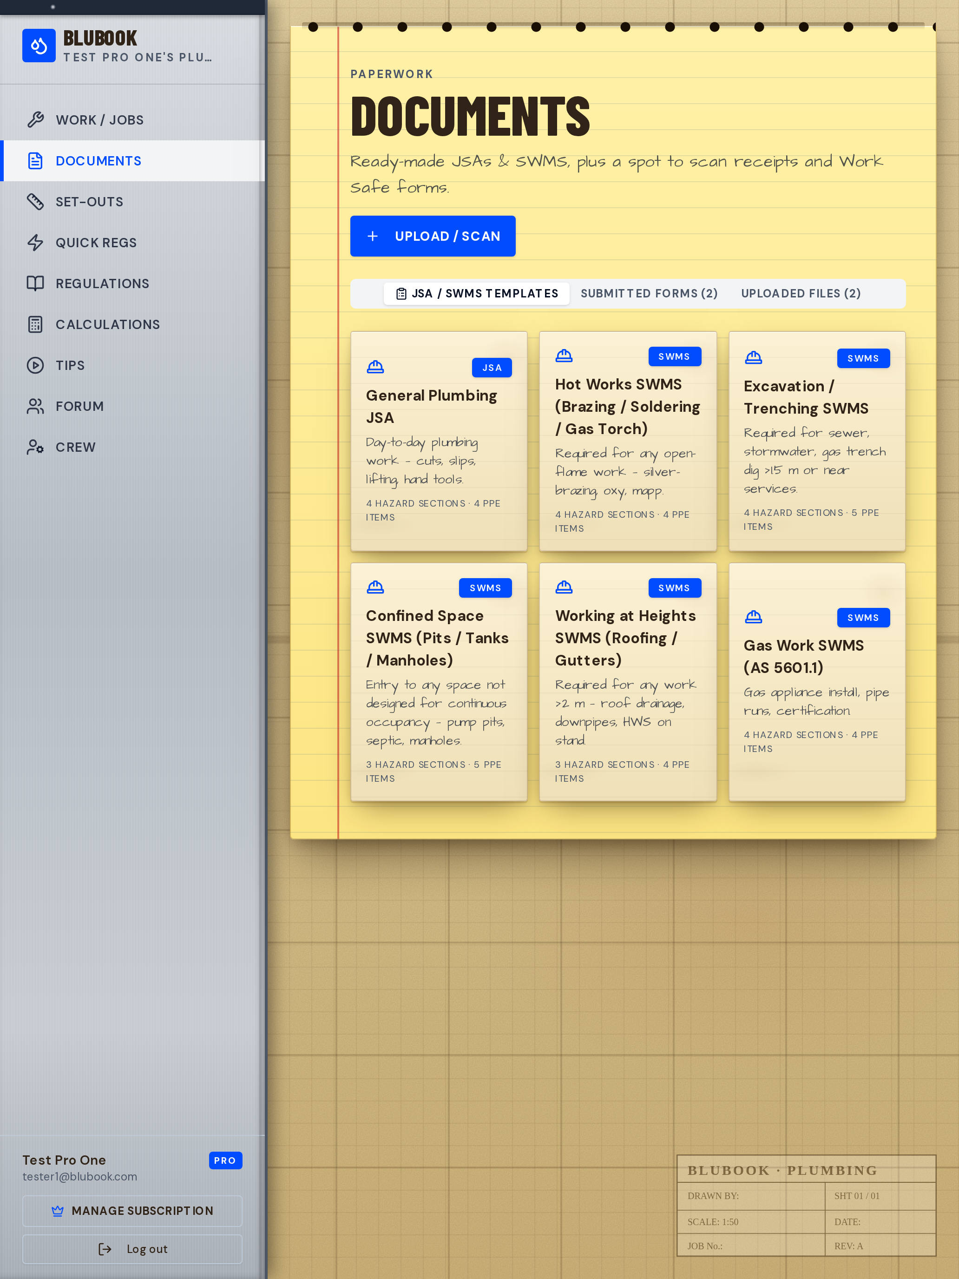The image size is (959, 1279).
Task: Click the PRO badge next to Test Pro One
Action: (225, 1160)
